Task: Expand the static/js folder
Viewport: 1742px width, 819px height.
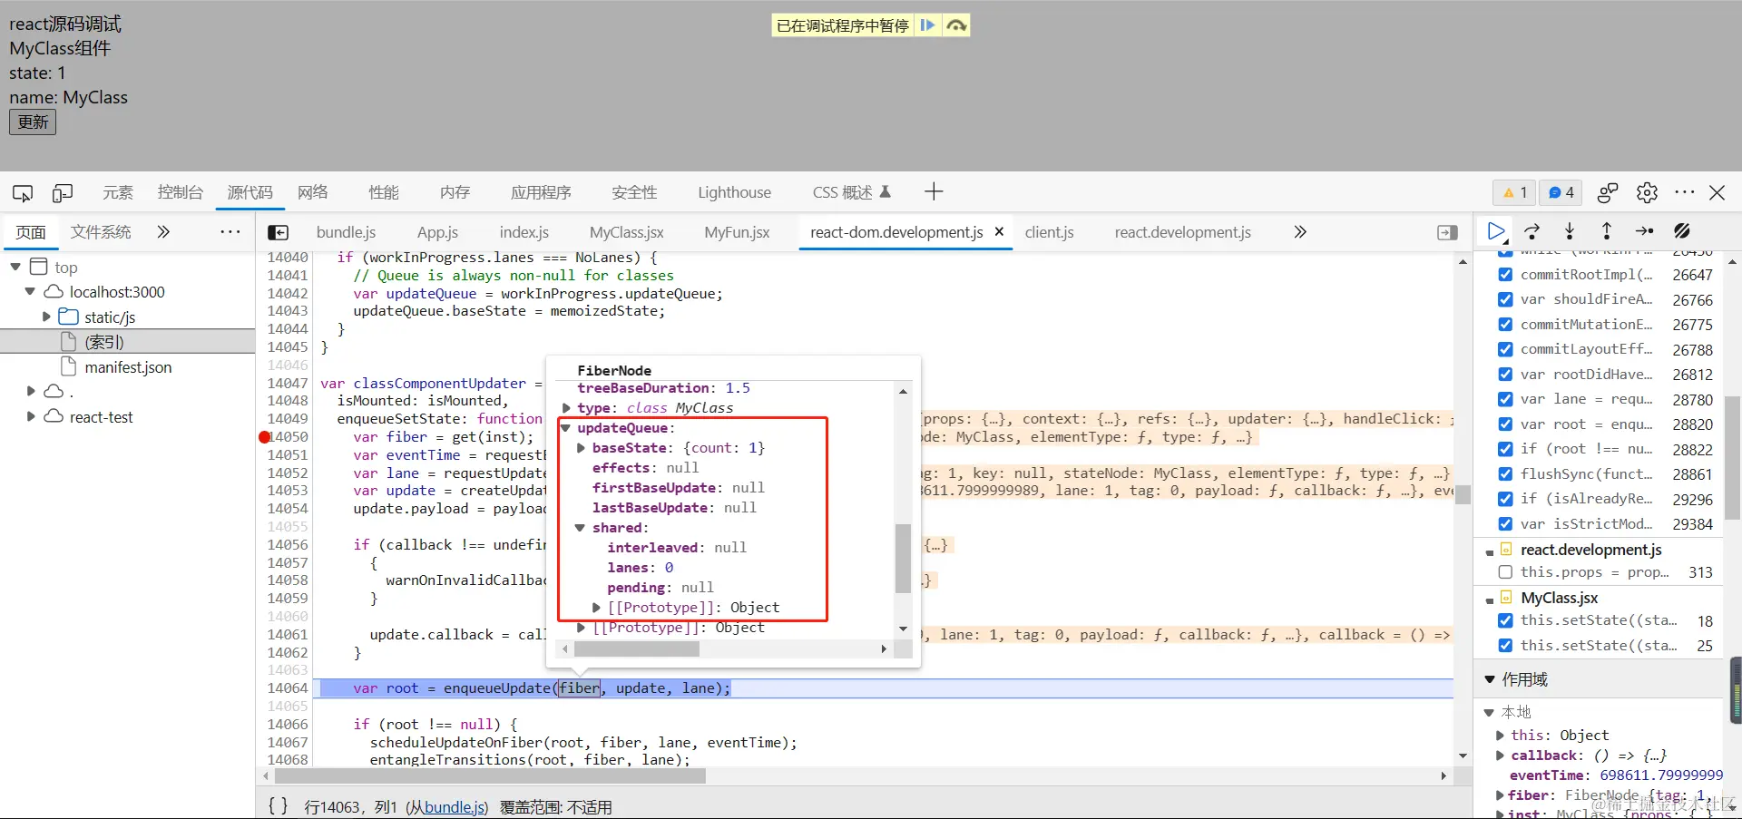Action: [46, 317]
